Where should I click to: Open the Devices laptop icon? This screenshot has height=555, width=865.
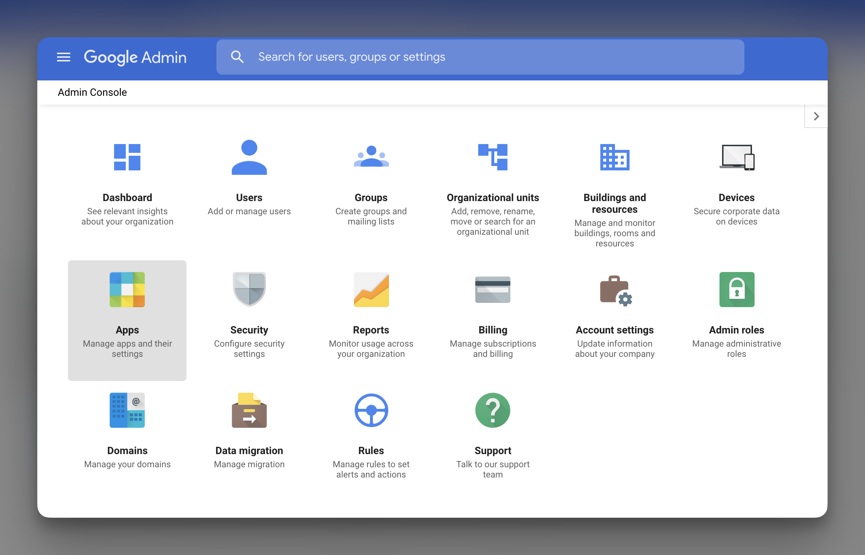737,157
